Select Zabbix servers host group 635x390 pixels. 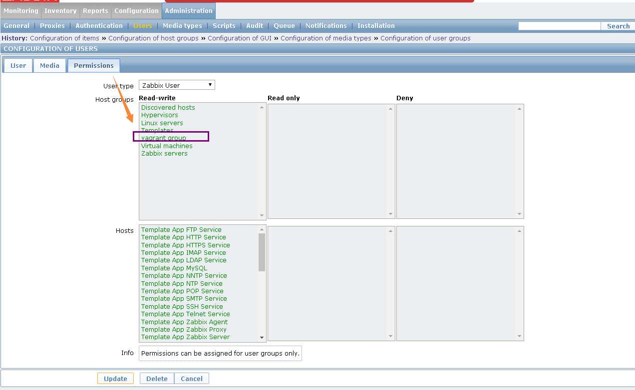[x=164, y=154]
